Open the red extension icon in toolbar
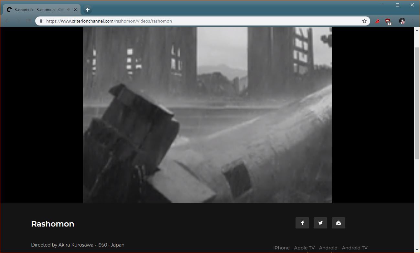Viewport: 420px width, 253px height. (x=377, y=21)
